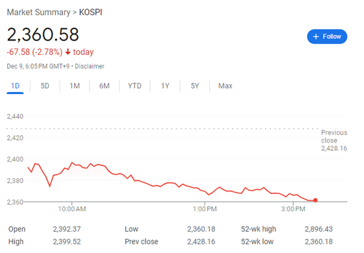Screen dimensions: 364x253
Task: Select the Max chart range
Action: (225, 86)
